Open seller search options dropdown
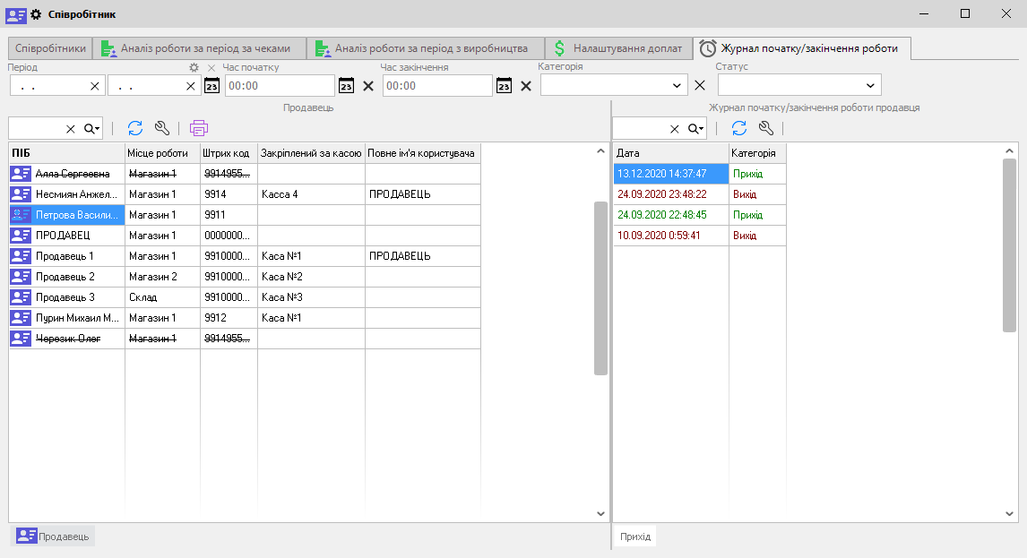This screenshot has height=558, width=1027. (x=92, y=129)
